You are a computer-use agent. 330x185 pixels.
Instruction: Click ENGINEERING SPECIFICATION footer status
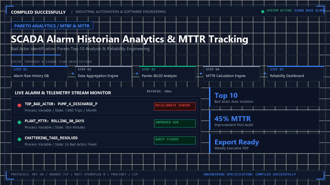coord(250,174)
